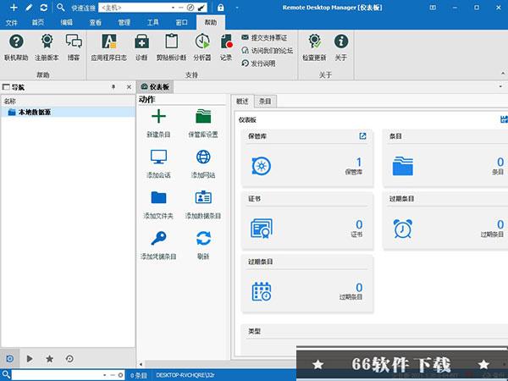Viewport: 508px width, 381px height.
Task: Switch to the 编辑 ribbon tab
Action: pos(66,22)
